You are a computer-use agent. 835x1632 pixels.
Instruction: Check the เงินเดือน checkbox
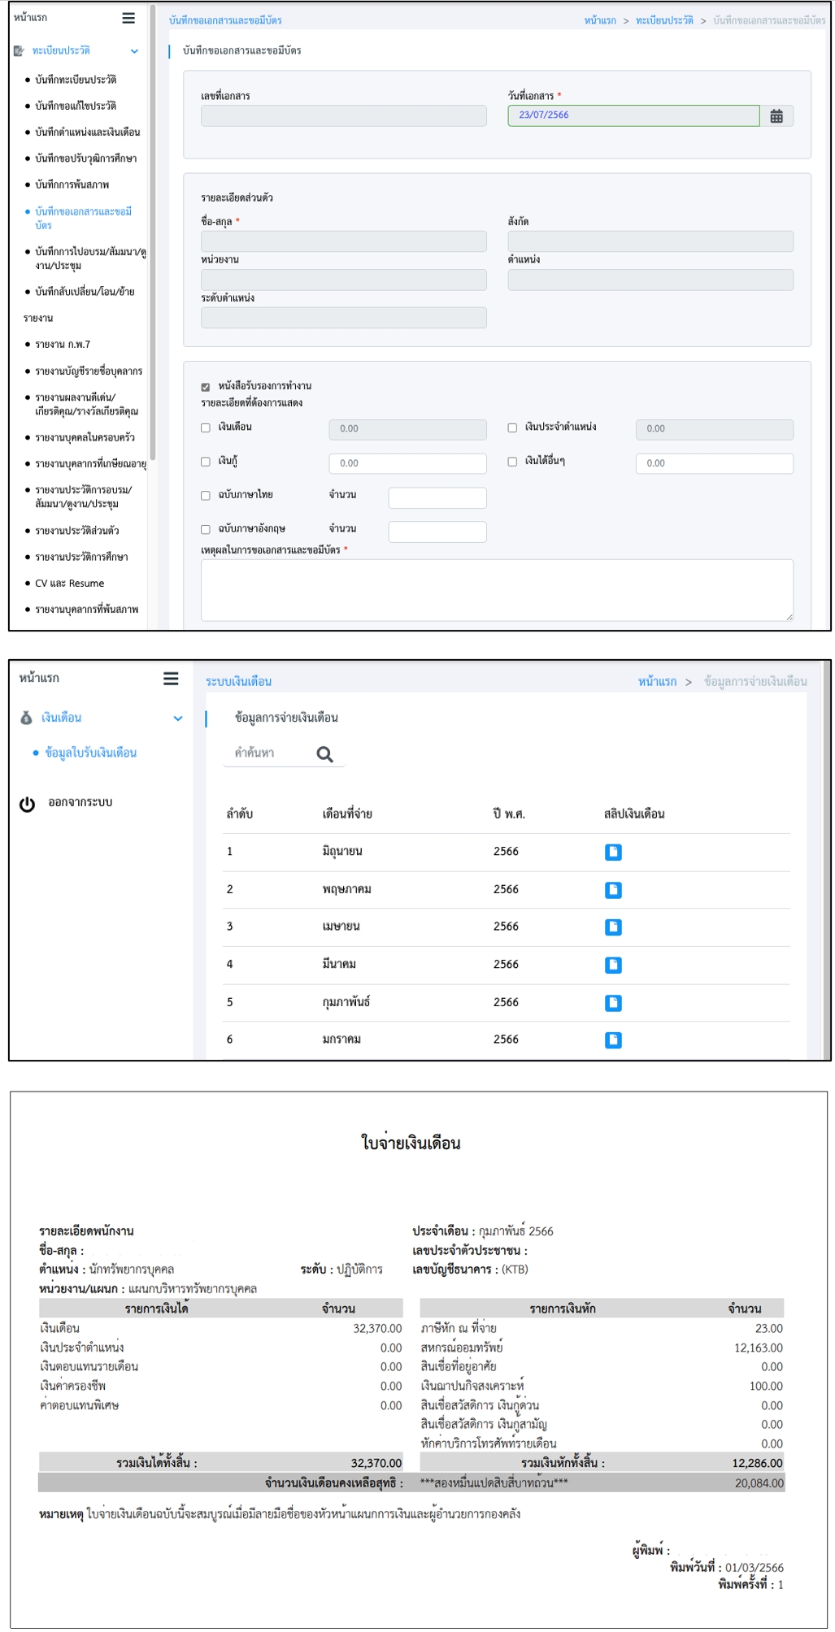[x=205, y=428]
